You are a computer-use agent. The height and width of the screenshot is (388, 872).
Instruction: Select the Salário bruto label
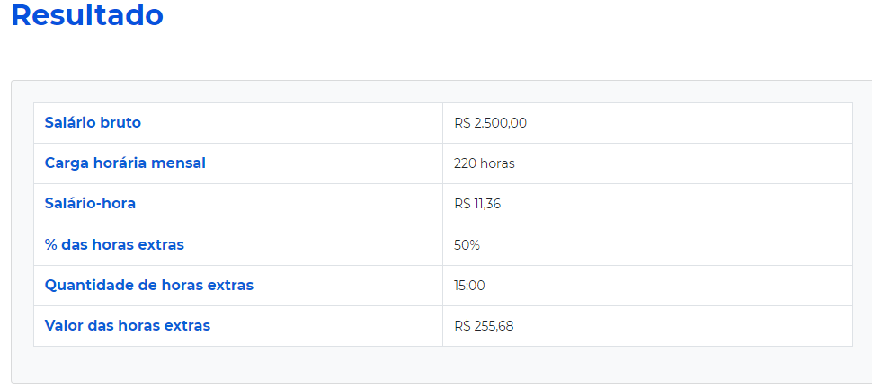pos(93,123)
